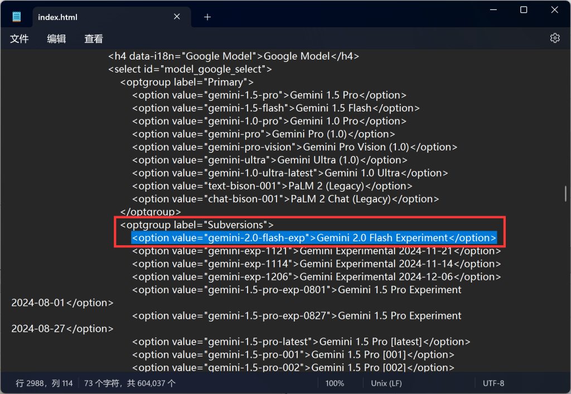The width and height of the screenshot is (571, 394).
Task: Place cursor on the optgroup Subversions line
Action: [197, 225]
